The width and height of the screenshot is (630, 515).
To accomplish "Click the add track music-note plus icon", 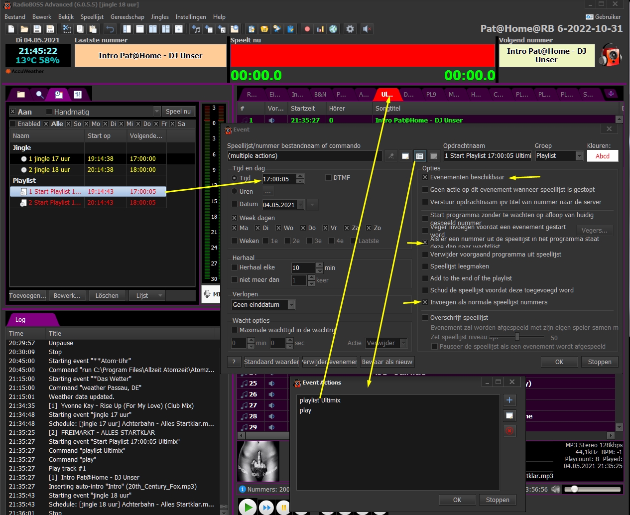I will coord(196,29).
